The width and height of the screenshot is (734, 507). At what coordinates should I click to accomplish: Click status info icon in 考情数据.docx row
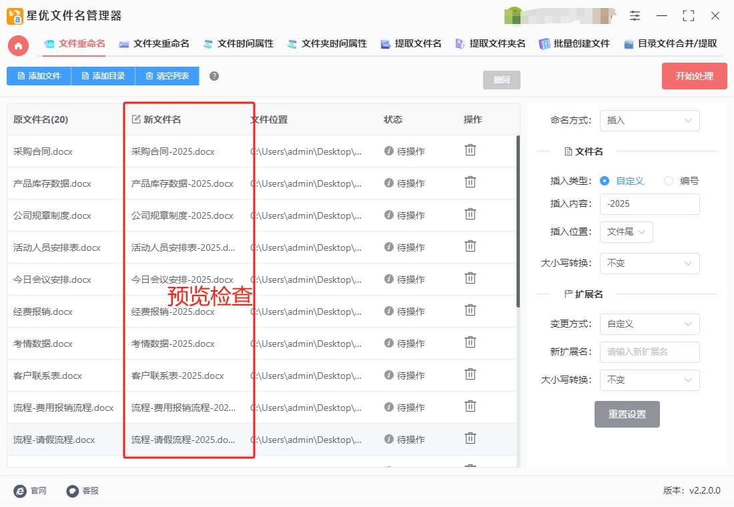pyautogui.click(x=388, y=343)
